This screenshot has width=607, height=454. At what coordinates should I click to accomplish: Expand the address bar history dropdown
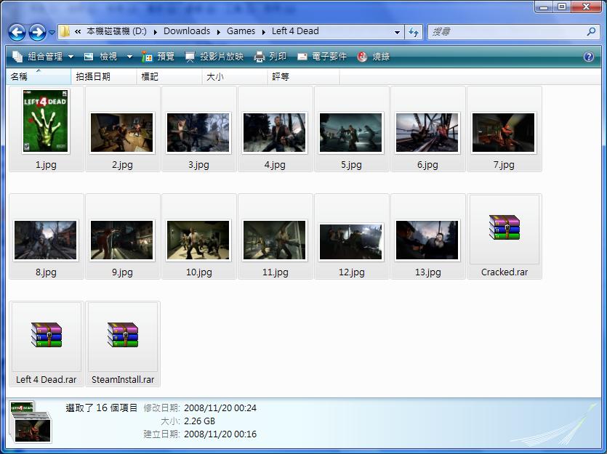pyautogui.click(x=397, y=32)
